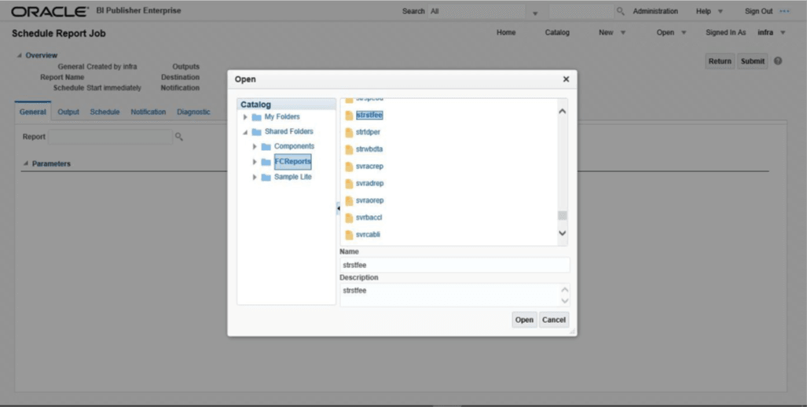Open the Search scope All dropdown
This screenshot has height=407, width=807.
coord(535,13)
